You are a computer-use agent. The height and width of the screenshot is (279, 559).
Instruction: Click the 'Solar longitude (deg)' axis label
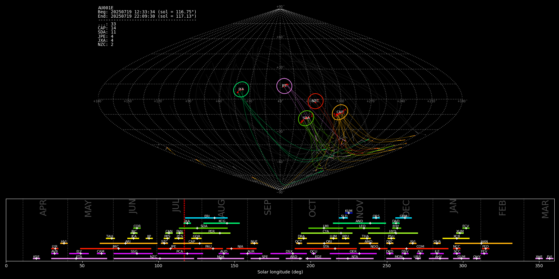pos(280,272)
